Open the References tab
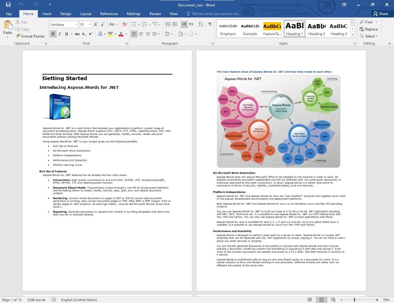Image resolution: width=394 pixels, height=303 pixels. 109,13
